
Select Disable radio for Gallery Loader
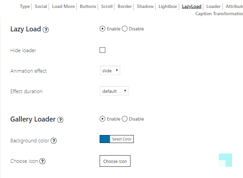point(124,119)
